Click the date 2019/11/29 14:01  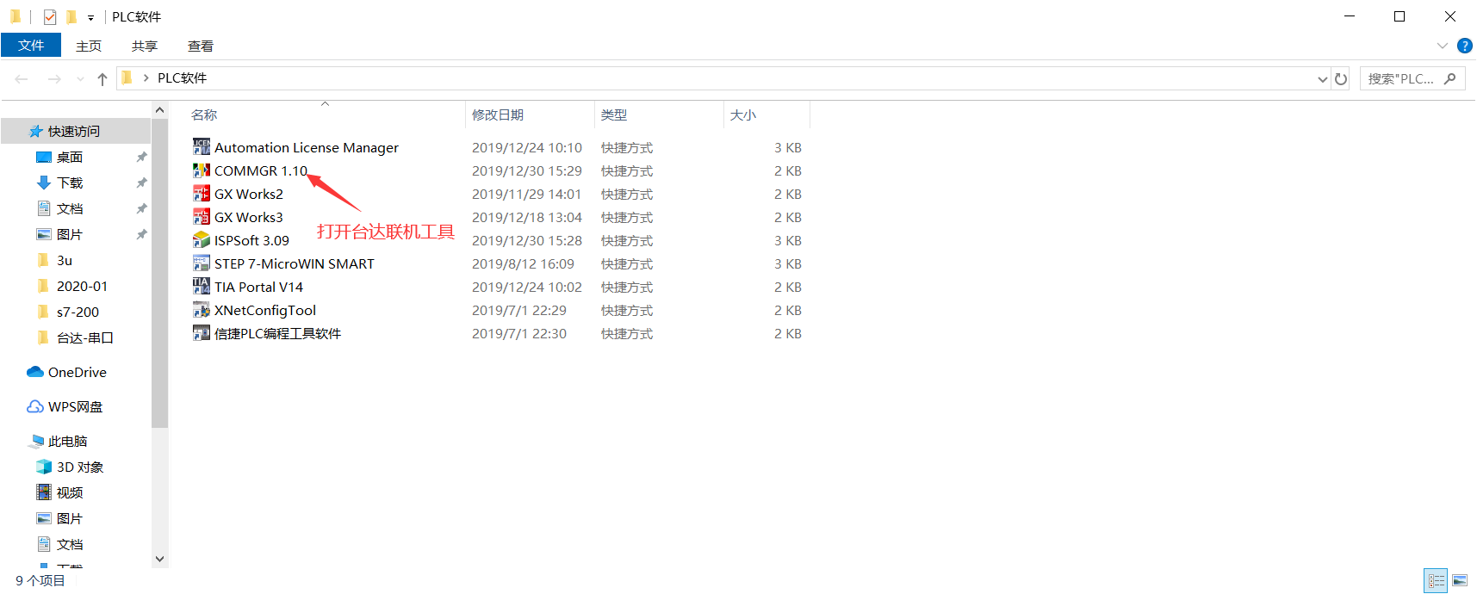527,194
